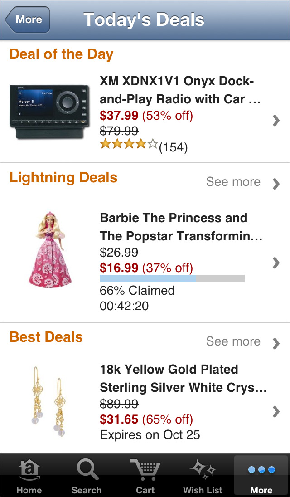290x497 pixels.
Task: Tap the star rating on XM radio
Action: pos(129,145)
